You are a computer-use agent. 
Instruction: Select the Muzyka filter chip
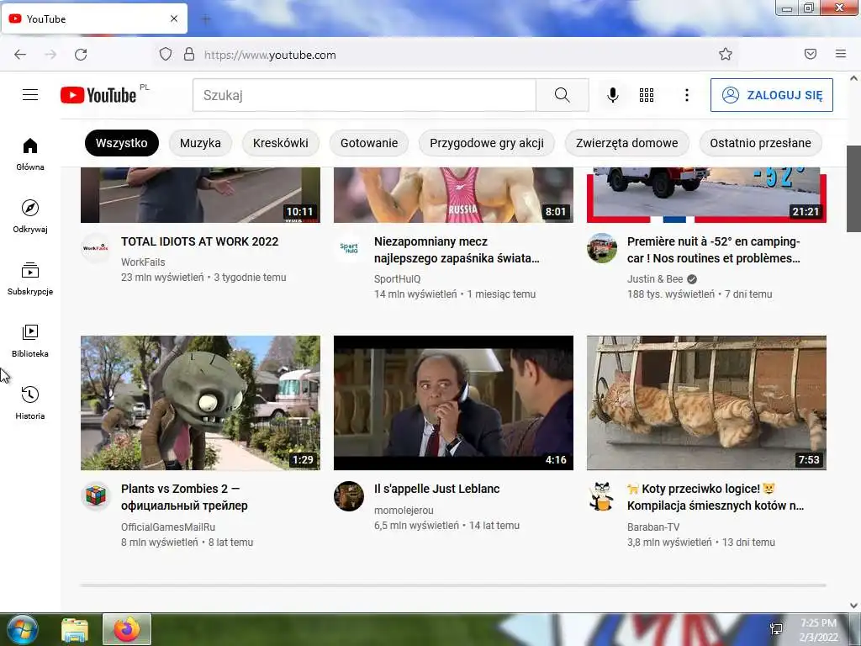pos(200,143)
